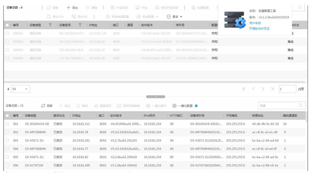
Task: Click the 软件版本 header in lower table
Action: (x=116, y=115)
